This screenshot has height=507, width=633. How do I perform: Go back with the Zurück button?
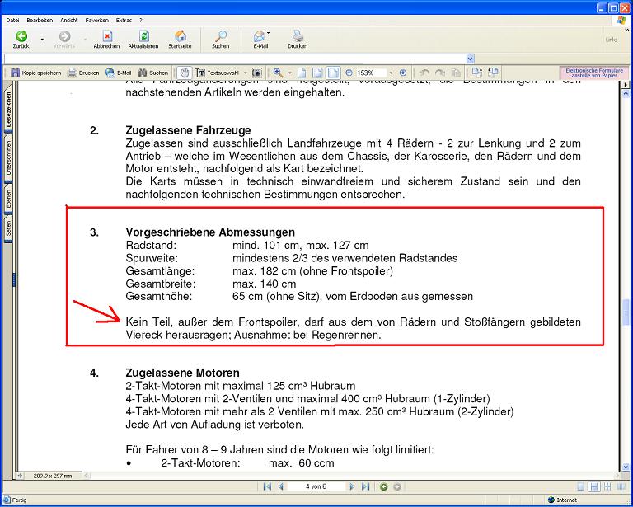(x=21, y=40)
